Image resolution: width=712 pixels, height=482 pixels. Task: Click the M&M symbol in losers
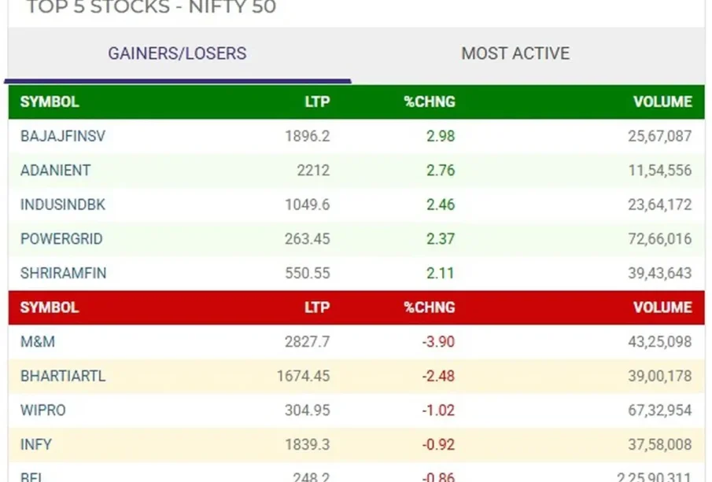point(38,341)
